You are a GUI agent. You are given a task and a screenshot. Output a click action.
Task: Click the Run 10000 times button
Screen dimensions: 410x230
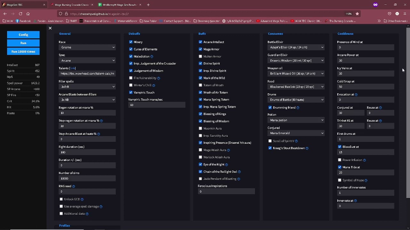[23, 51]
